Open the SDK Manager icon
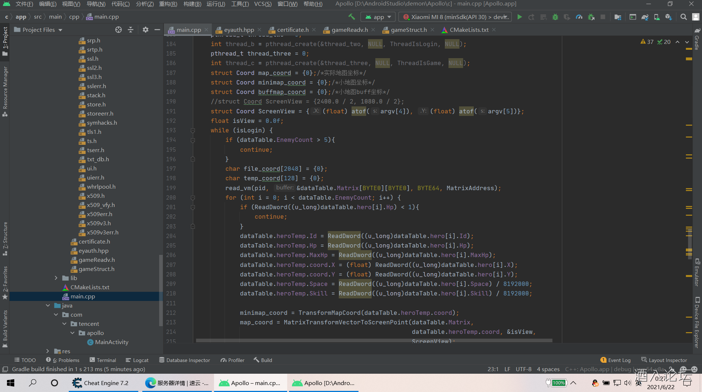The width and height of the screenshot is (702, 392). tap(669, 17)
